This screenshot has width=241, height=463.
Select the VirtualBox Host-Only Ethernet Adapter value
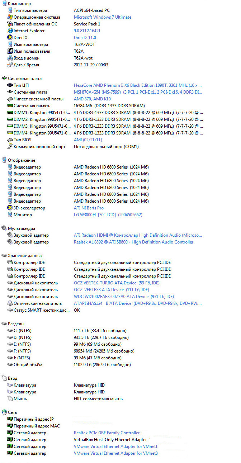click(x=110, y=440)
